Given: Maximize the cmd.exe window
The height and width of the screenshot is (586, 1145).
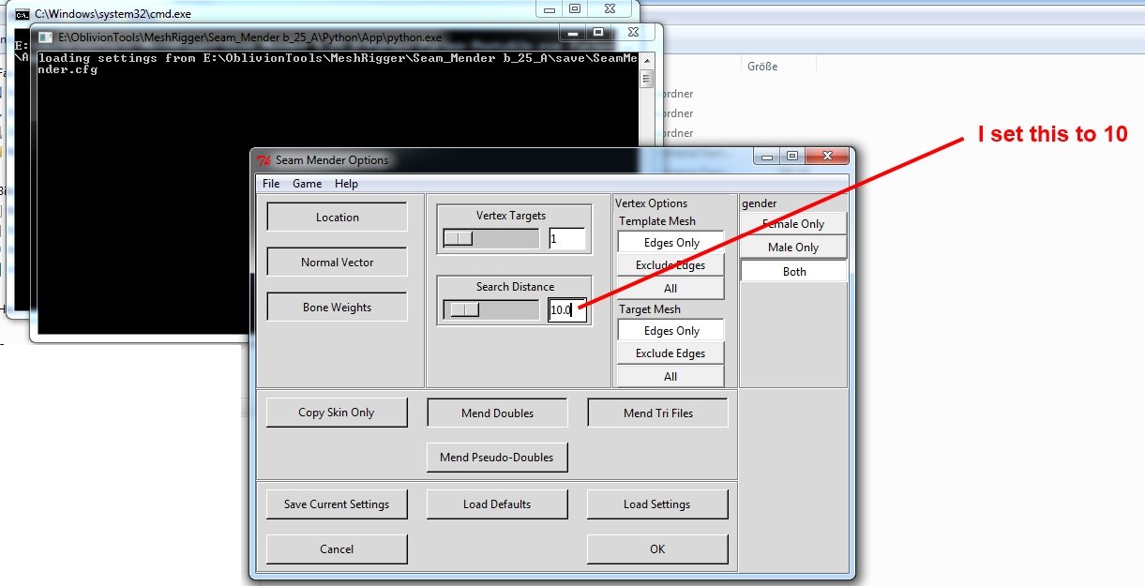Looking at the screenshot, I should (x=575, y=8).
